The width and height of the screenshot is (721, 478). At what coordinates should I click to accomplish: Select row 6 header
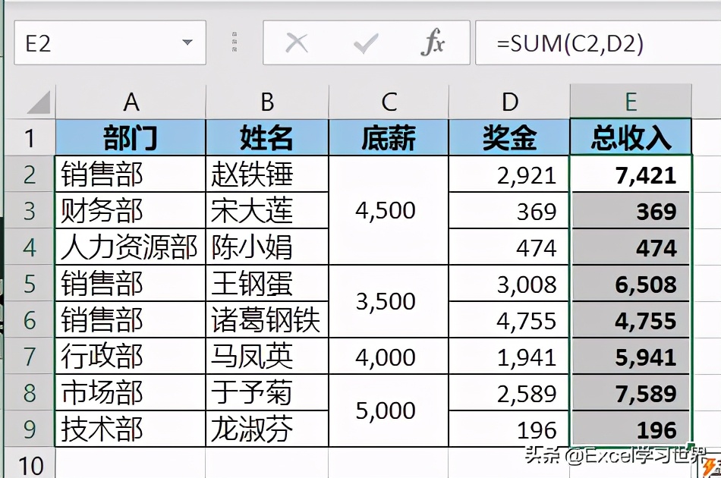[x=30, y=319]
